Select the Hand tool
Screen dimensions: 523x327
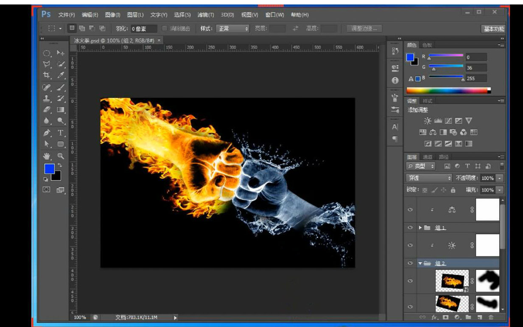pos(47,156)
